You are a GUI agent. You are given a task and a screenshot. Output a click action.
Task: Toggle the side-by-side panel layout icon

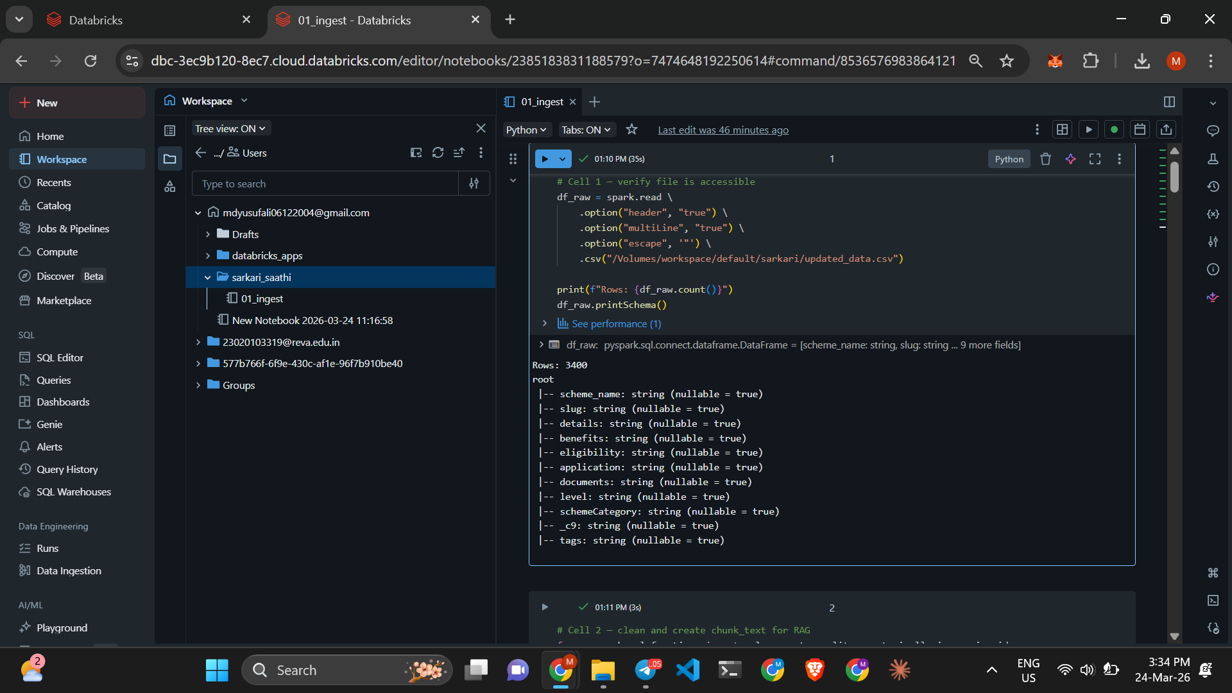pos(1169,101)
